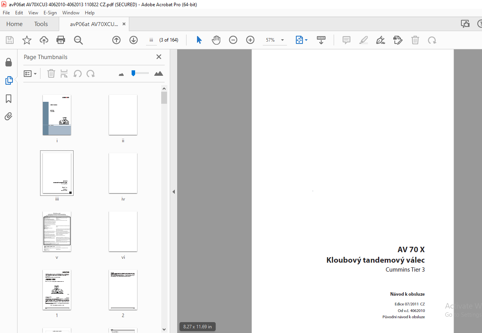
Task: Enlarge the thumbnail size with the large mountain icon
Action: click(x=158, y=73)
